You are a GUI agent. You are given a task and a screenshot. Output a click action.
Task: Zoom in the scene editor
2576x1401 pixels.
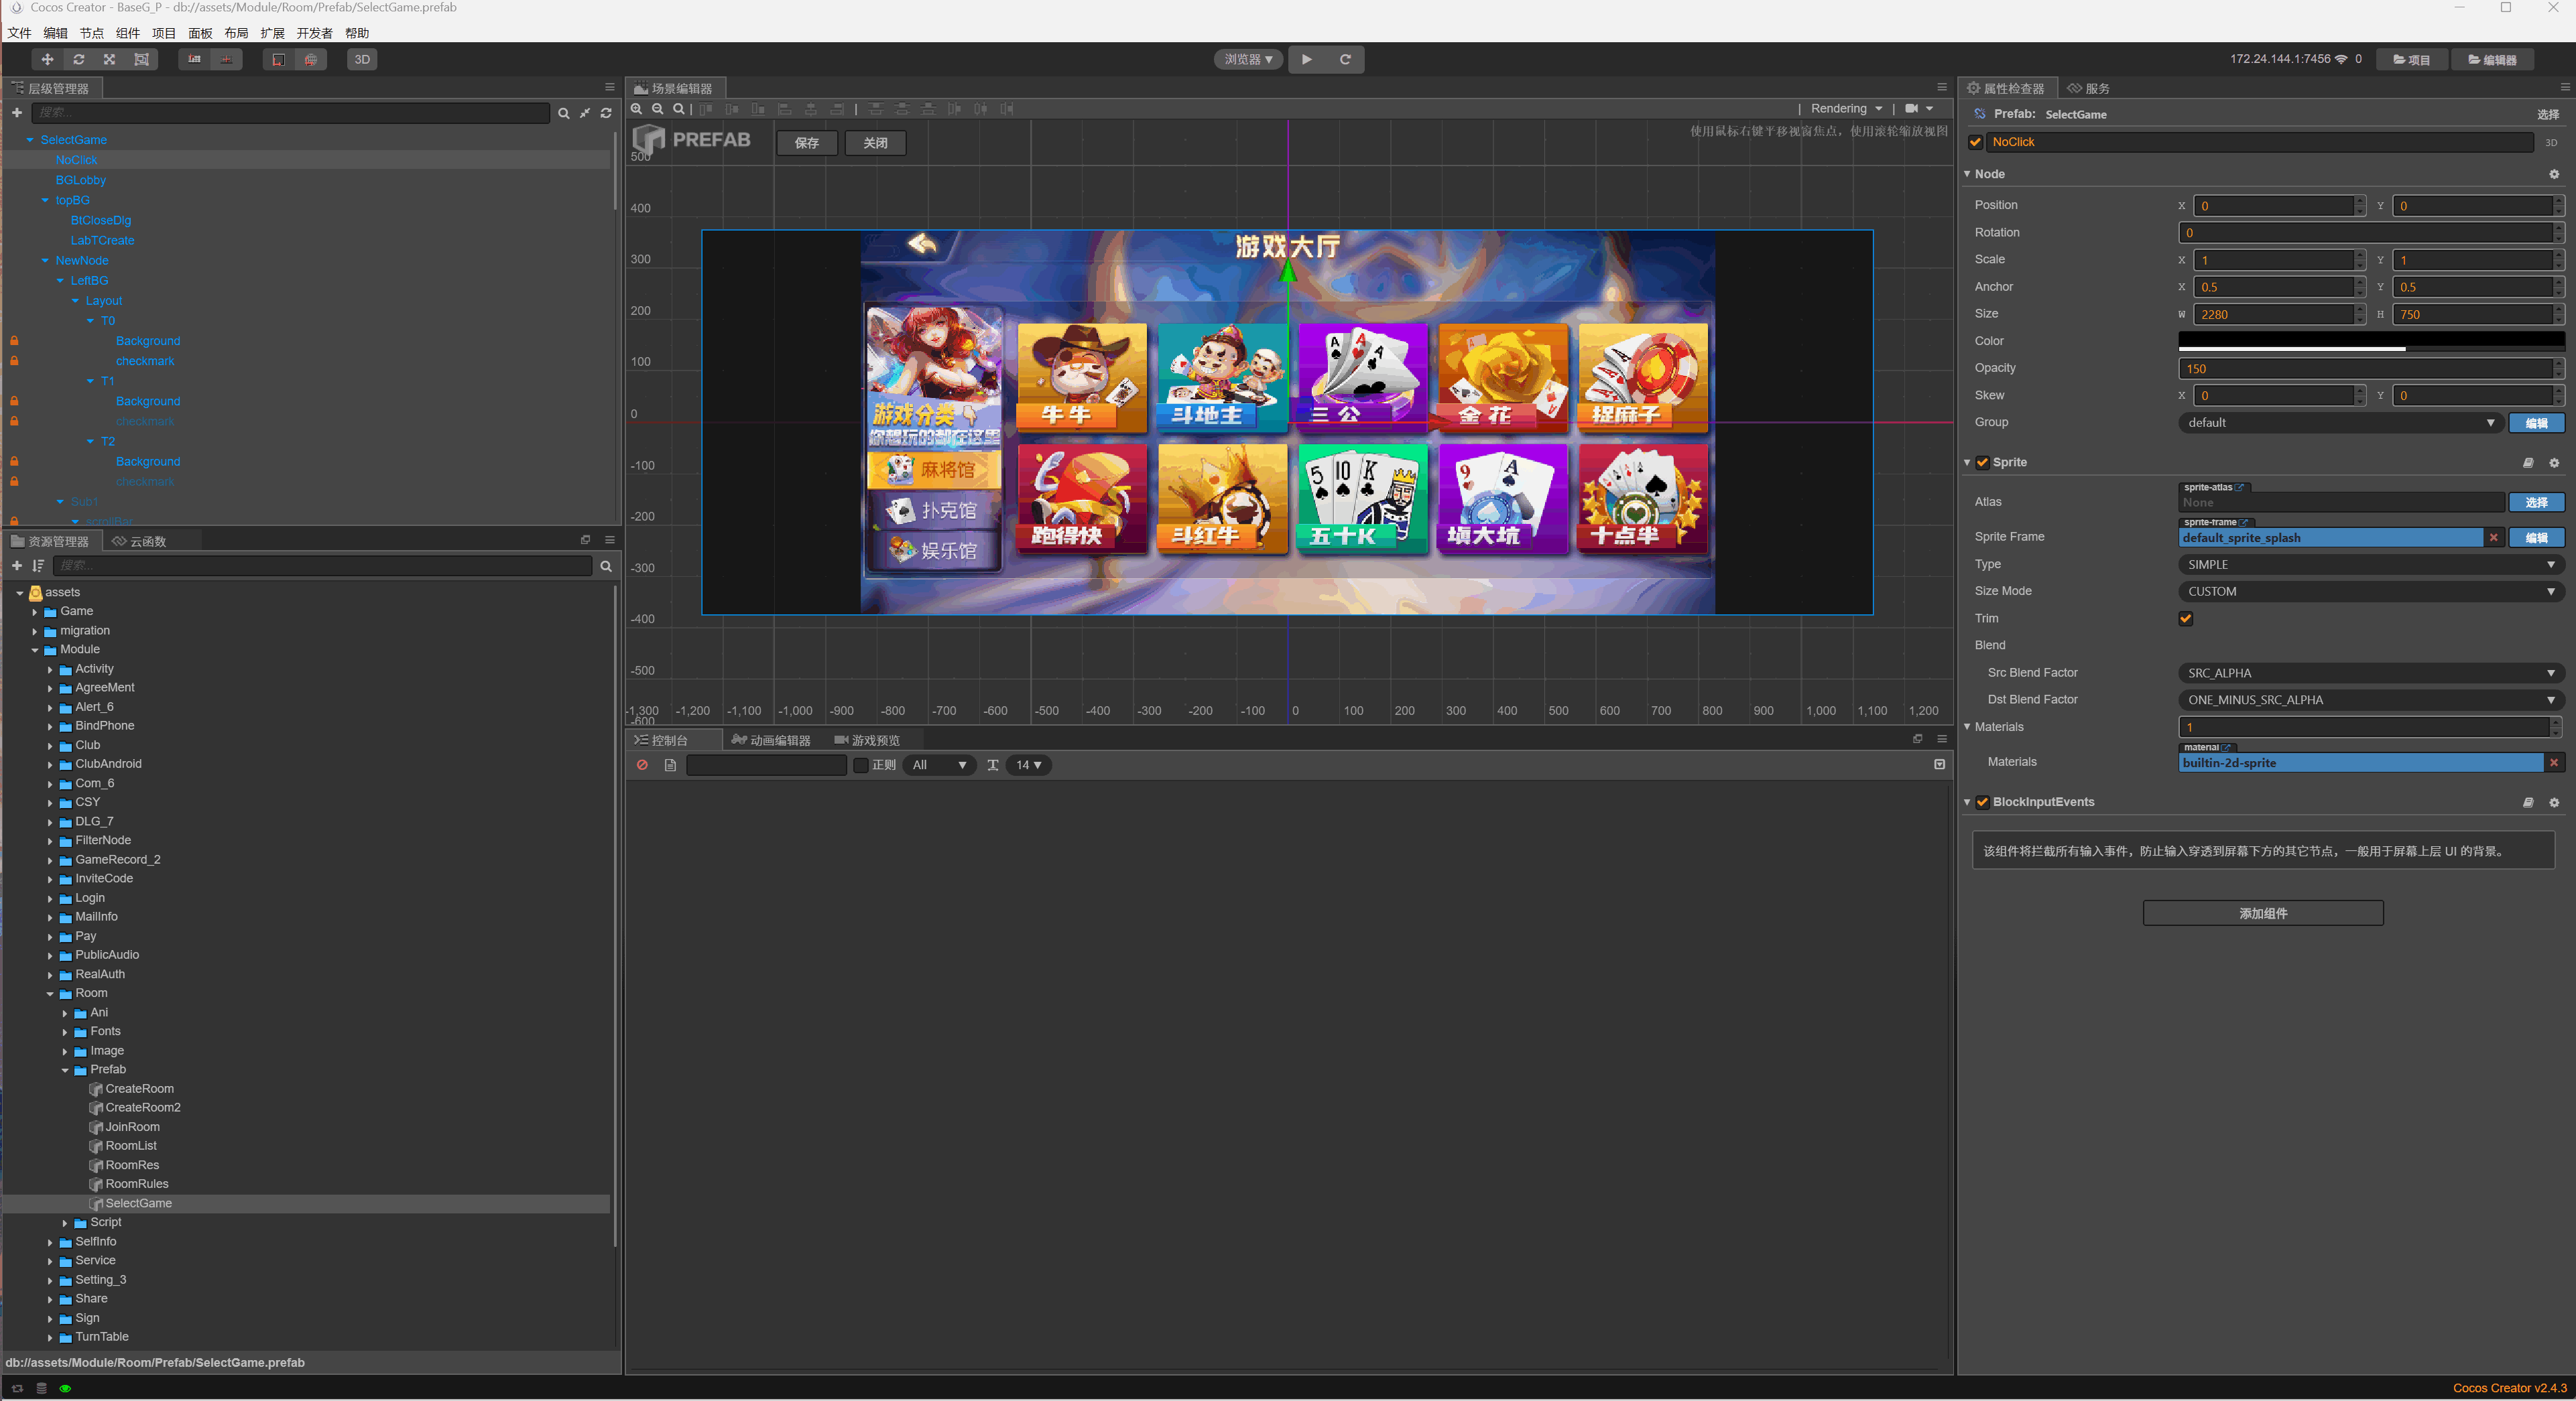tap(637, 109)
